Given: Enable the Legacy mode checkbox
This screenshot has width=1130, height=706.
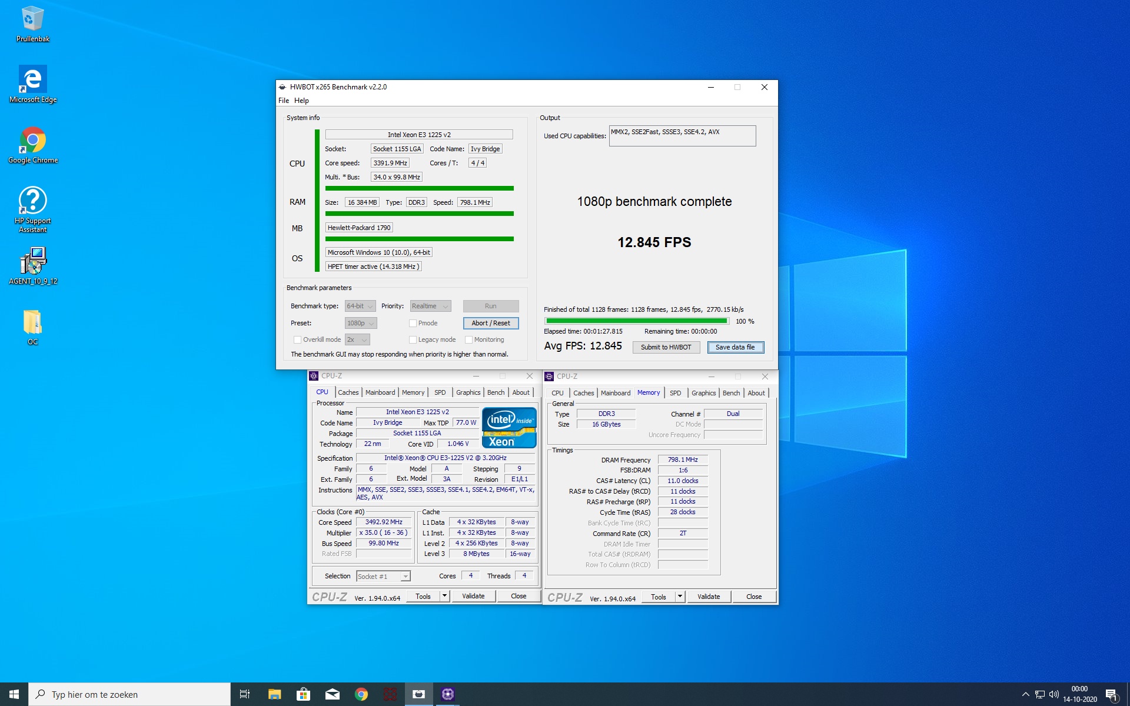Looking at the screenshot, I should coord(413,339).
